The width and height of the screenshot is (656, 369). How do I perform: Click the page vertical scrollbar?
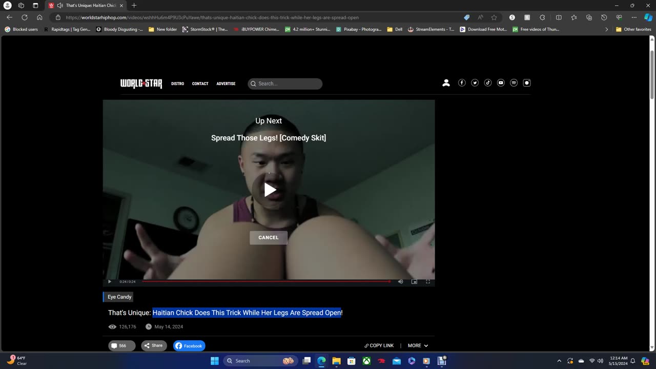pyautogui.click(x=652, y=75)
